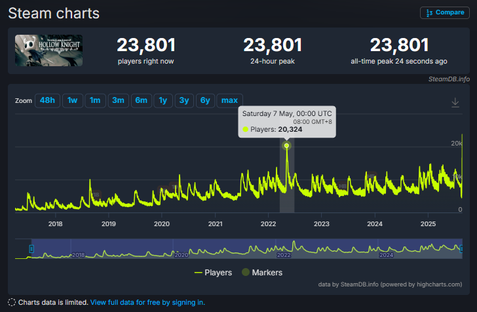
Task: Open 'View full data for free' sign-in link
Action: (147, 302)
